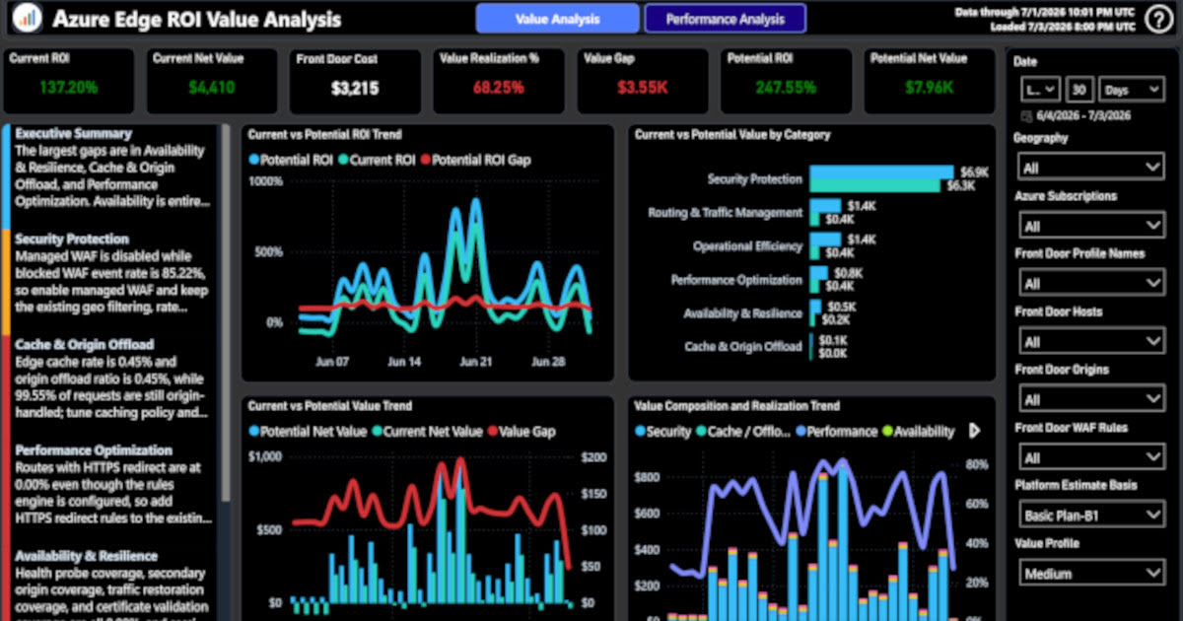This screenshot has height=621, width=1183.
Task: Select Cache & Origin Offload bar label
Action: tap(743, 347)
